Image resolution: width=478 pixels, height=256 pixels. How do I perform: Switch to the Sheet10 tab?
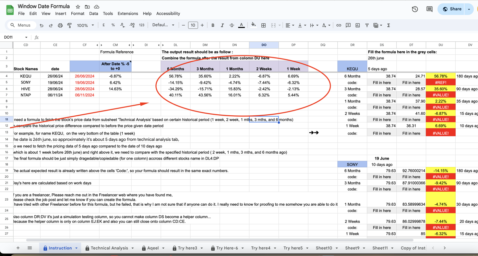coord(324,248)
